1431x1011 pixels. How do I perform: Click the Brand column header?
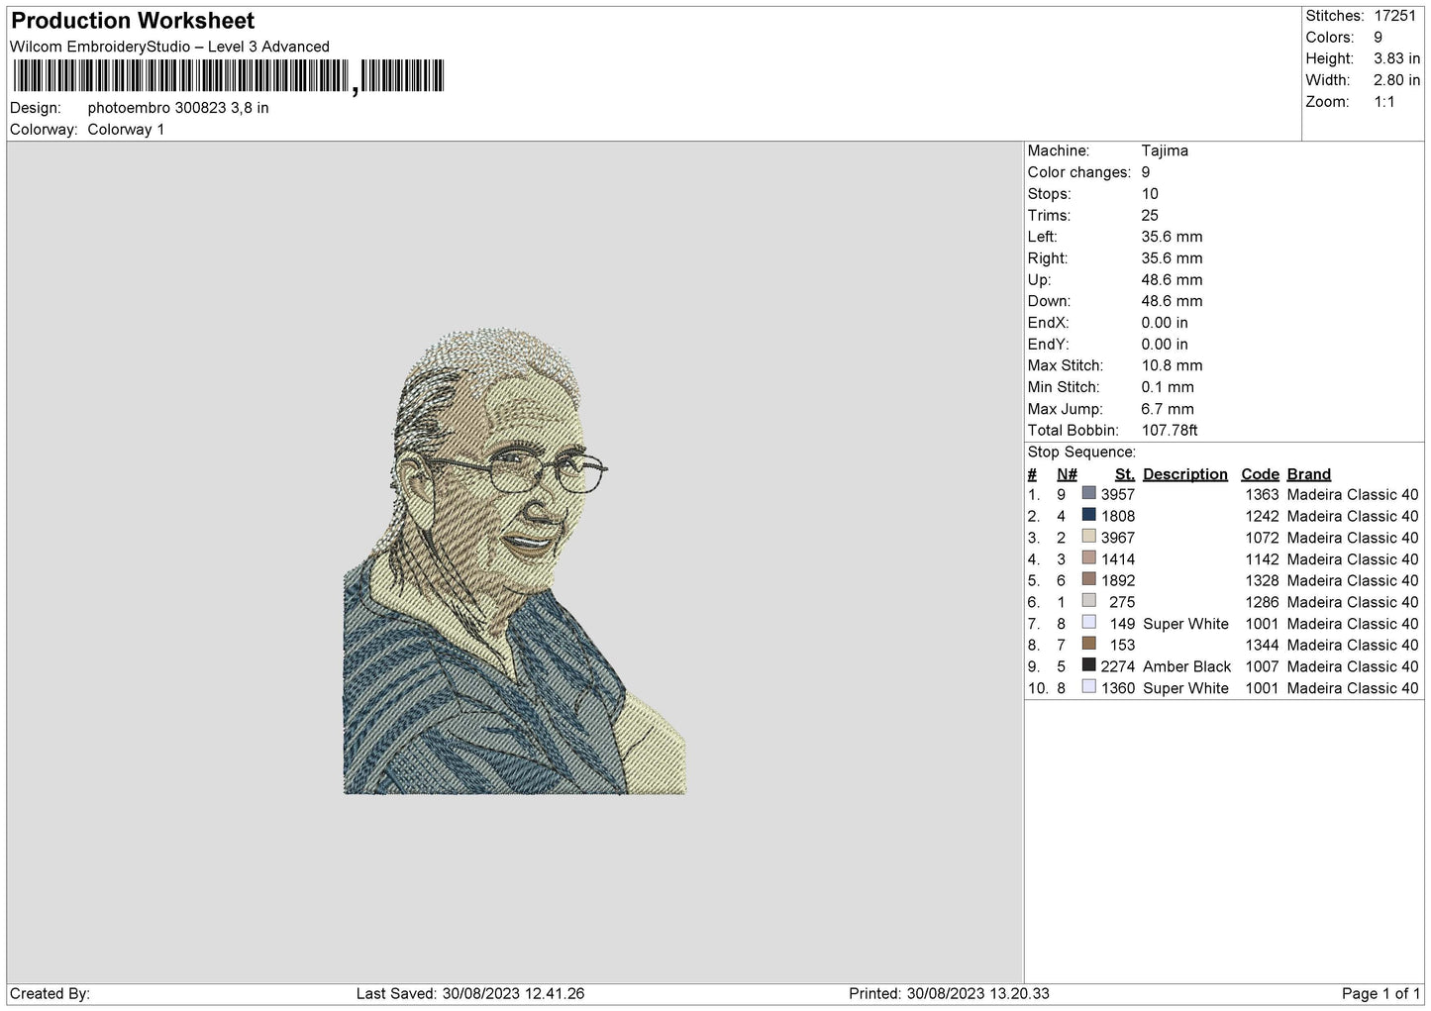(1309, 474)
